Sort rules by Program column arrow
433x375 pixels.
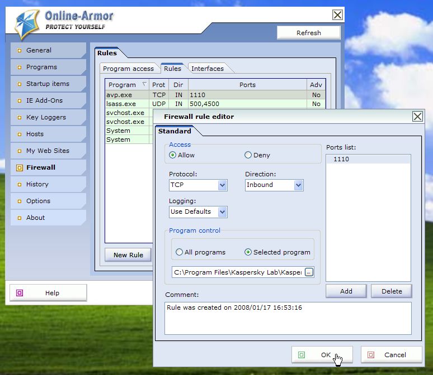click(144, 84)
